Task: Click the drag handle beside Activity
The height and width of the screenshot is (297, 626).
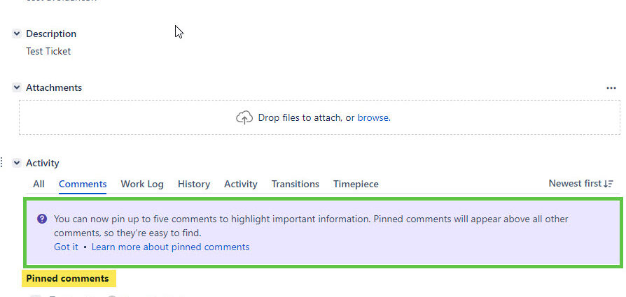Action: click(x=2, y=163)
